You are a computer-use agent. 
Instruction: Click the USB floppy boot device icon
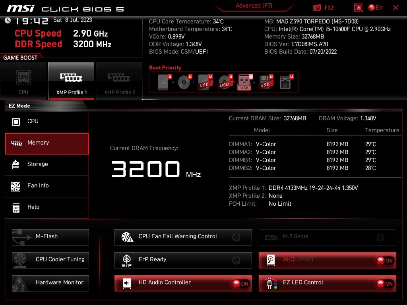(x=266, y=82)
